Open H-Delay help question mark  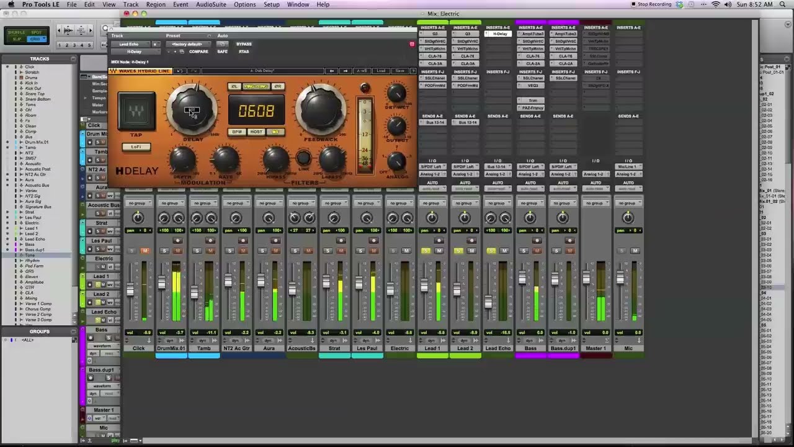pos(413,71)
